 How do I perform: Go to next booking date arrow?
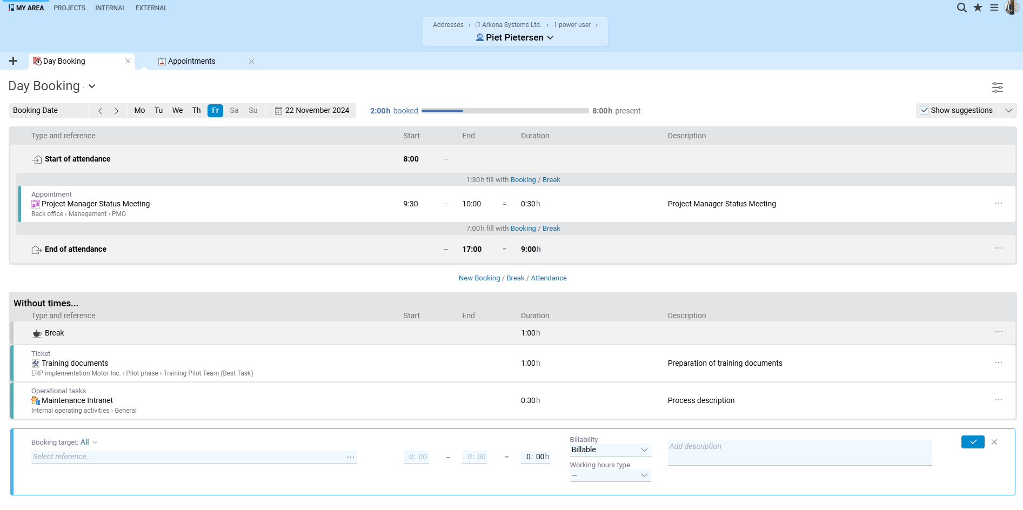click(x=116, y=111)
